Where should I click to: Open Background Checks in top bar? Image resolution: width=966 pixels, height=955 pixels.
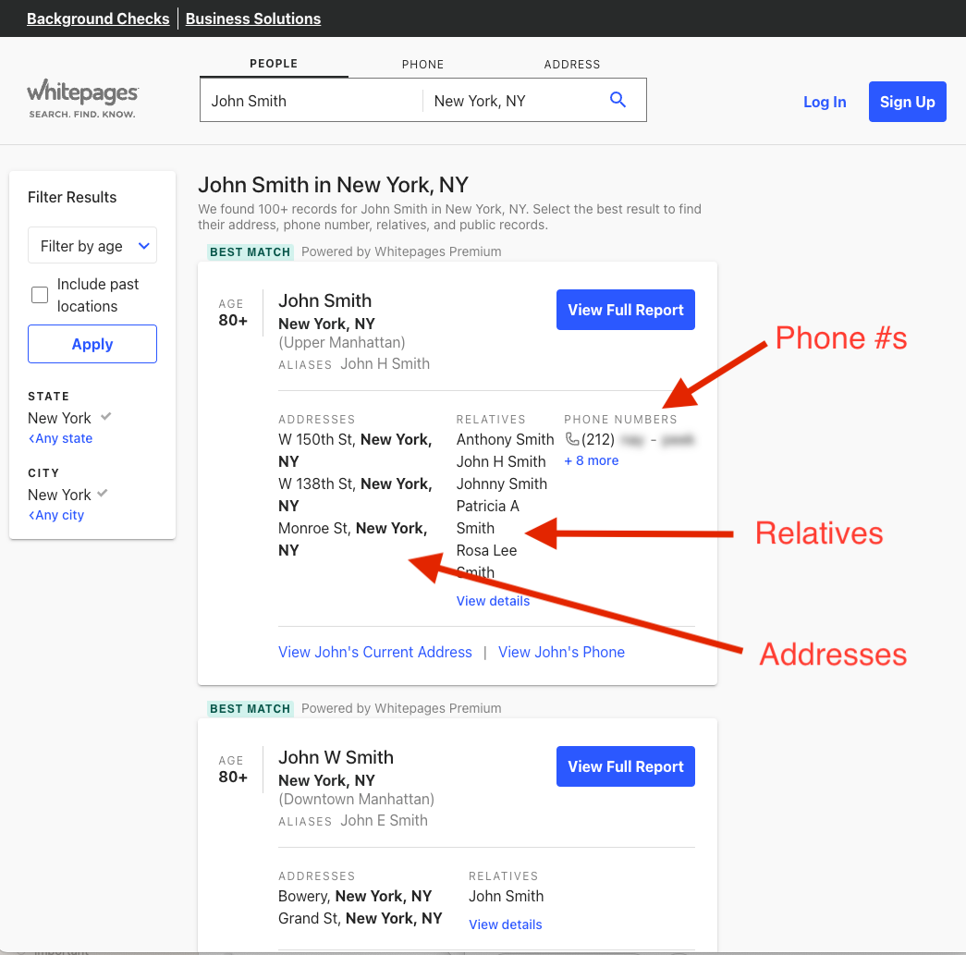pyautogui.click(x=98, y=18)
